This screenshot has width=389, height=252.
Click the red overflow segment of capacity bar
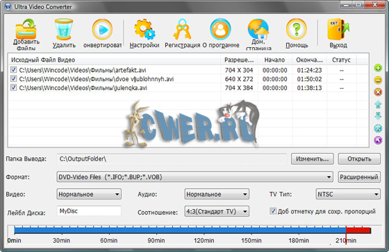(x=358, y=231)
